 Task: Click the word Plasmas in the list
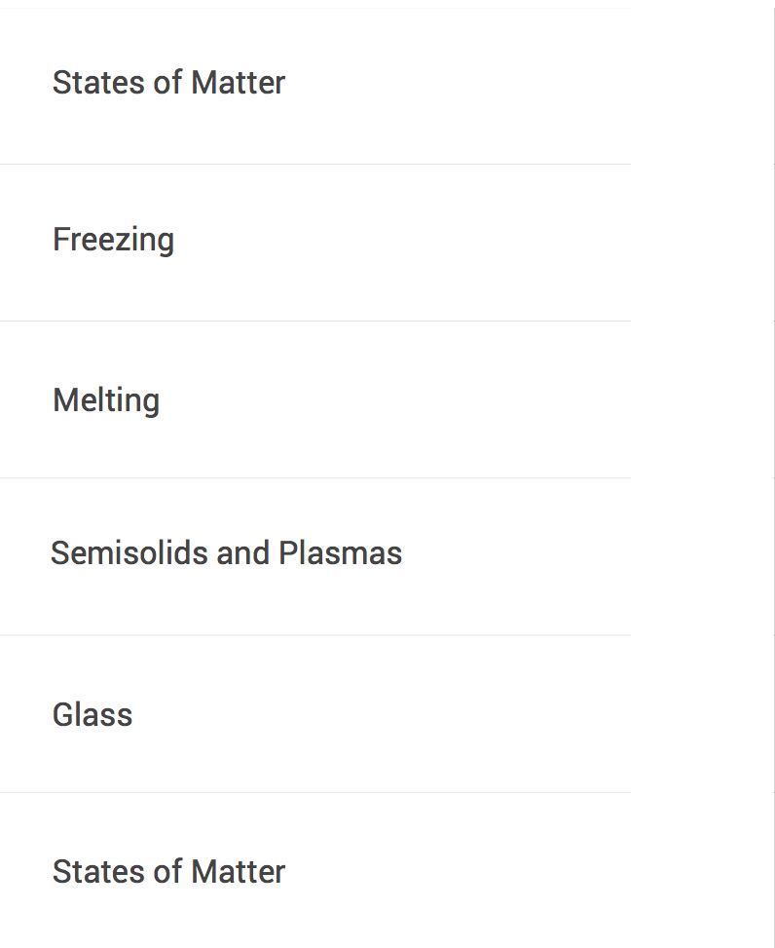coord(340,553)
